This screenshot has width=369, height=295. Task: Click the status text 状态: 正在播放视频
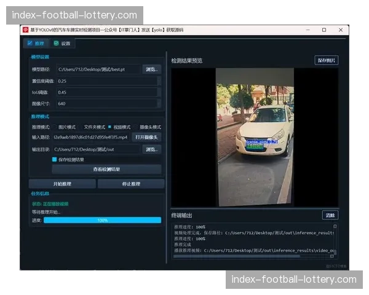[50, 204]
